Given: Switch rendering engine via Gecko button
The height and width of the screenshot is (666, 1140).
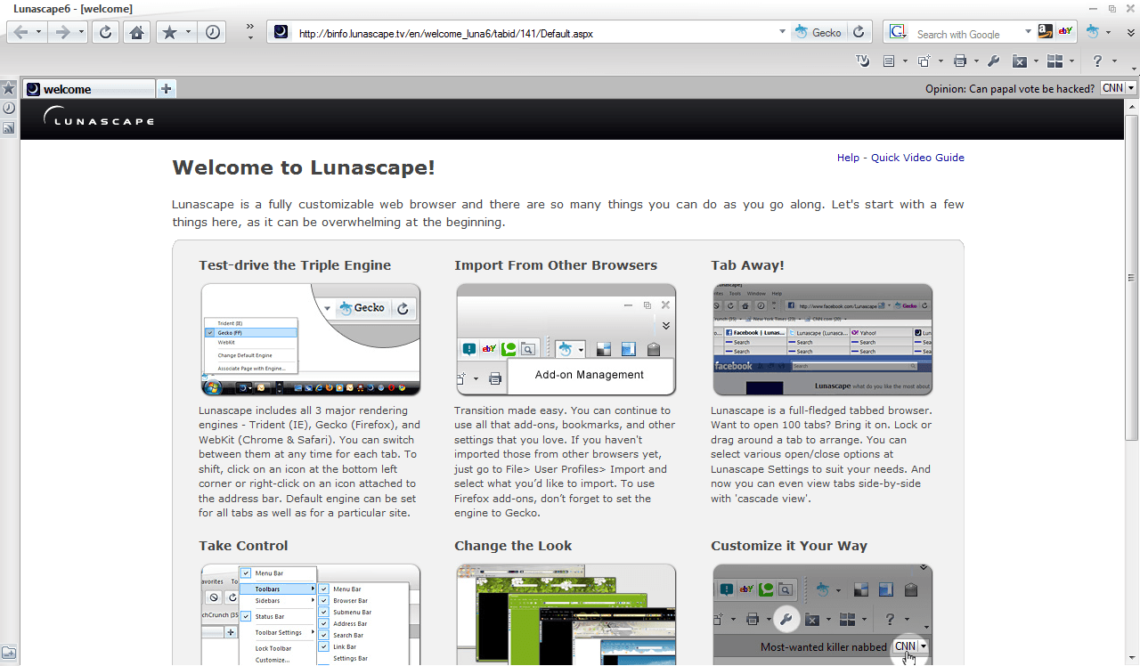Looking at the screenshot, I should point(818,32).
